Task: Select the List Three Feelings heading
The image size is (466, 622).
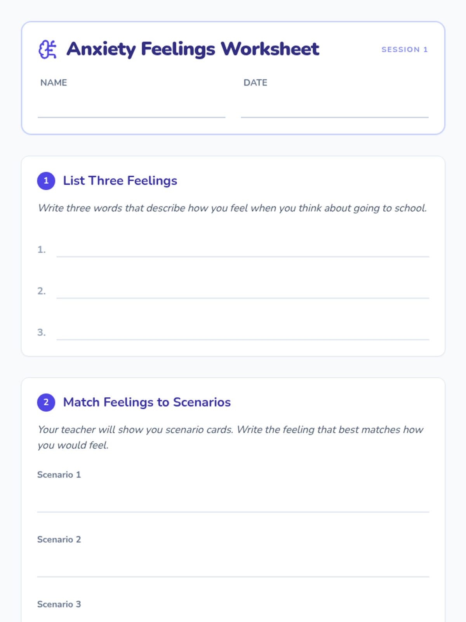Action: [120, 181]
